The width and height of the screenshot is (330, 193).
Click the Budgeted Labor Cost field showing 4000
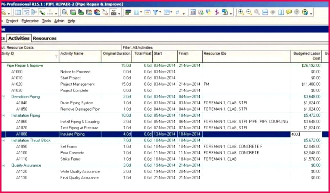(x=305, y=134)
